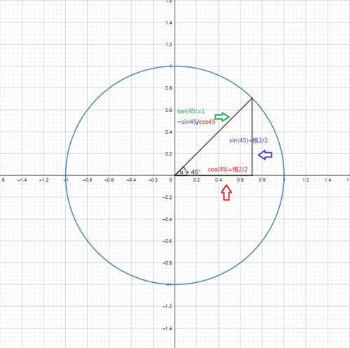350x348 pixels.
Task: Click the 1.2 label on vertical axis
Action: click(x=169, y=45)
